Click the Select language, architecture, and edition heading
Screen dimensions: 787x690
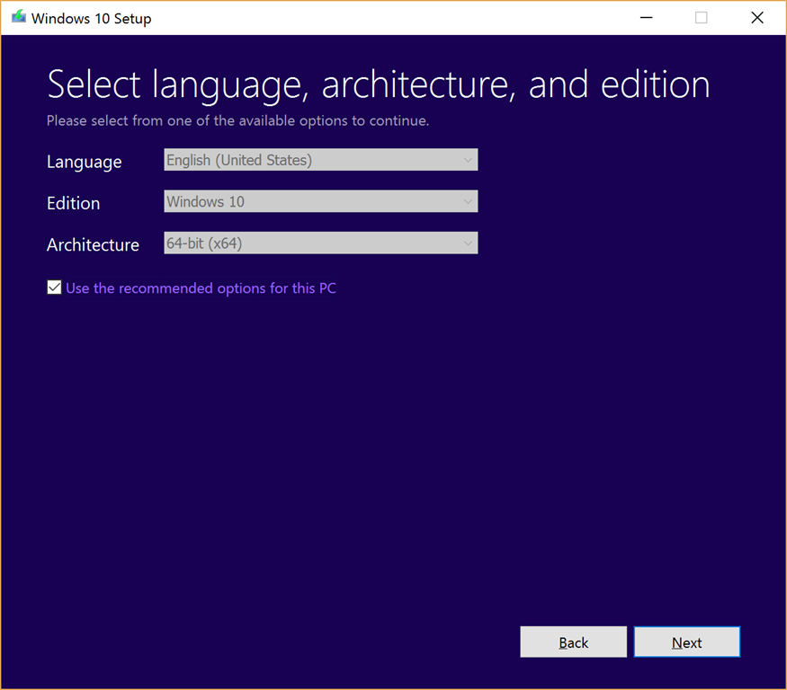pos(379,84)
